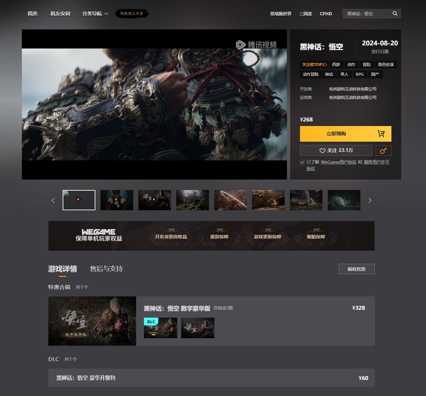Uncheck the WeGame agreement checkbox
This screenshot has height=396, width=426.
(x=302, y=162)
